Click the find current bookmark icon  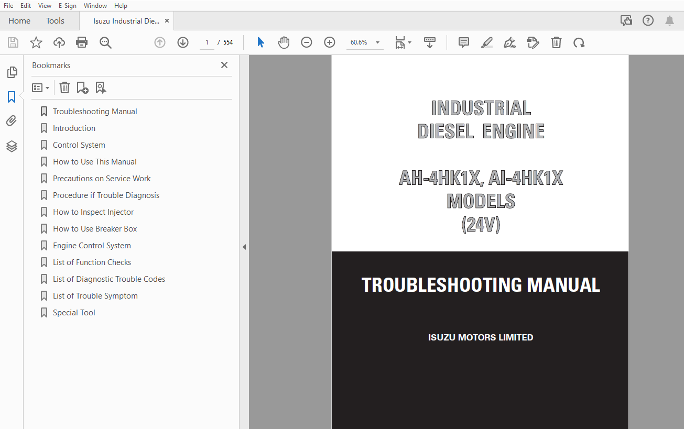click(101, 87)
